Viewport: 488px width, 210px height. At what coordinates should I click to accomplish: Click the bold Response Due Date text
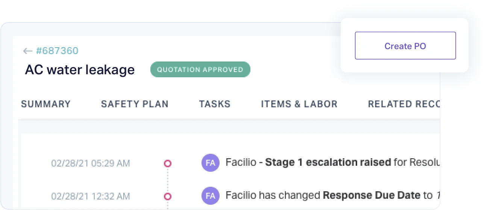point(371,195)
